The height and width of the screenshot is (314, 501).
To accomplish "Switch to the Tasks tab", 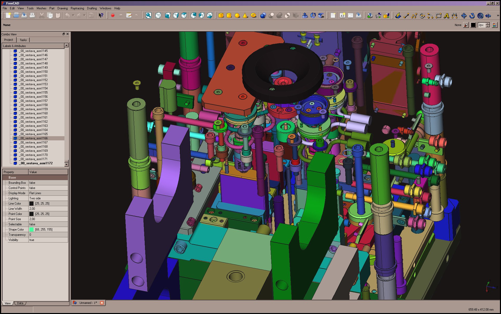I will tap(23, 40).
